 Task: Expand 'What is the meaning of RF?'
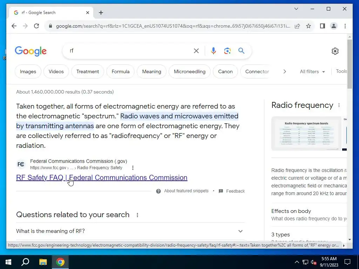130,231
